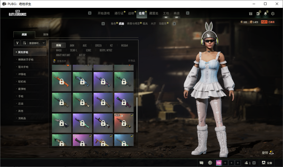
Task: Filter skins by ACE32
Action: (82, 55)
